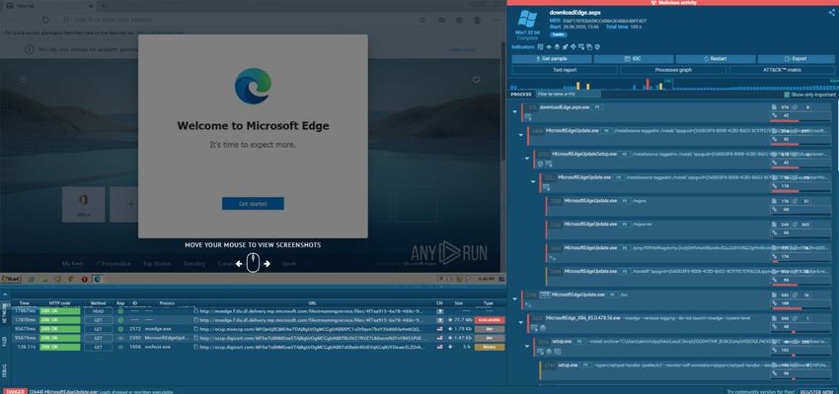Screen dimensions: 839x394
Task: Collapse first MicrosoftEdgeUpdate.exe /installsource child node
Action: (520, 135)
